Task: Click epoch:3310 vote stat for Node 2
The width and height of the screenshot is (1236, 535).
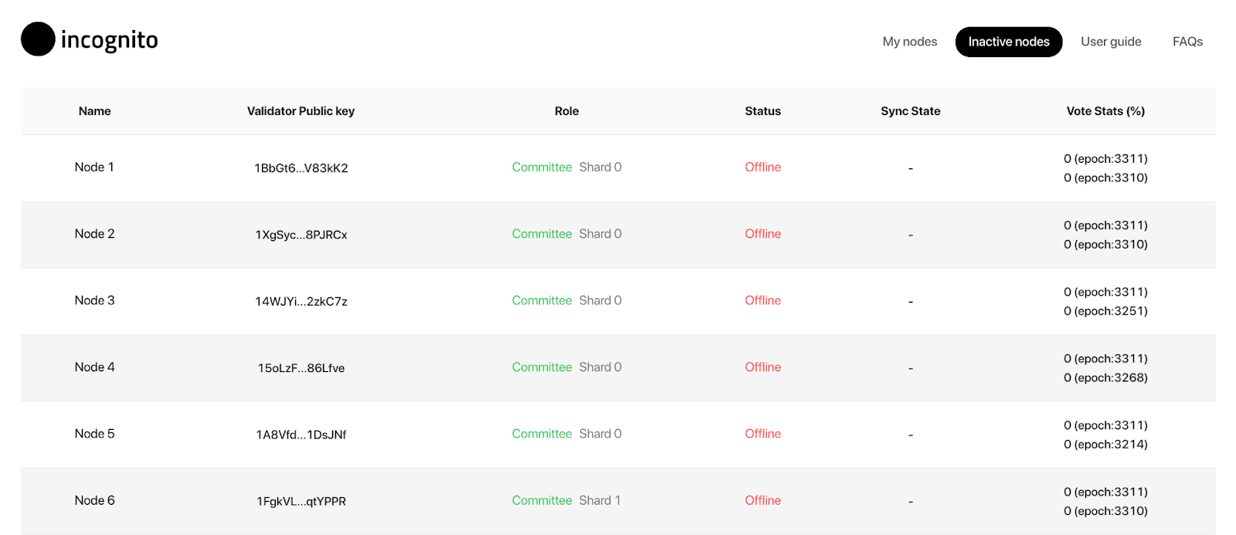Action: pyautogui.click(x=1105, y=245)
